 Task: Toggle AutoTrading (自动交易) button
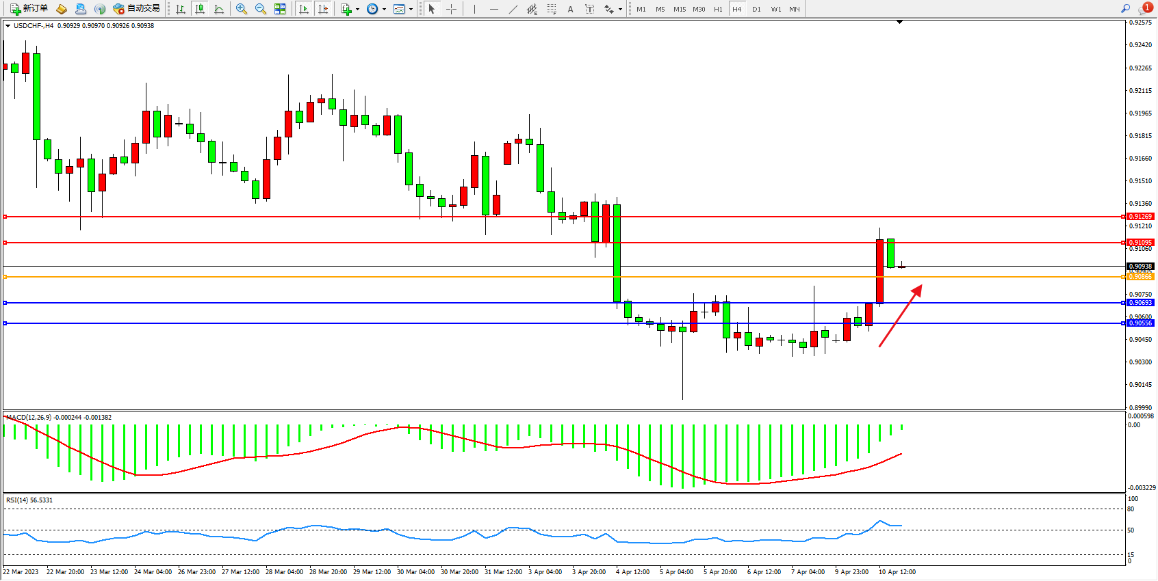tap(136, 9)
